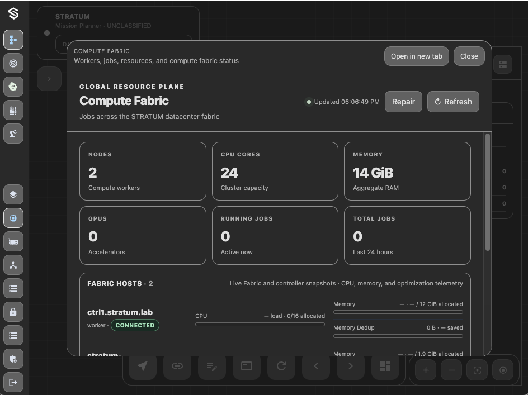Open the lower storage rows sidebar icon
This screenshot has height=395, width=528.
[13, 335]
